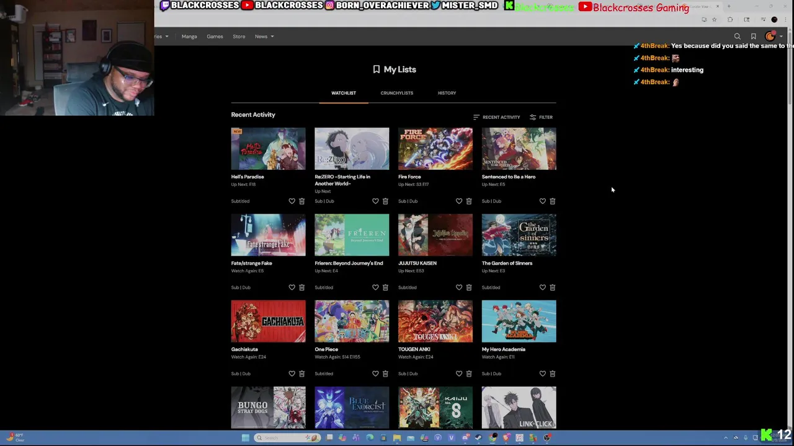Open a new browser tab with plus
The height and width of the screenshot is (446, 794).
[729, 6]
